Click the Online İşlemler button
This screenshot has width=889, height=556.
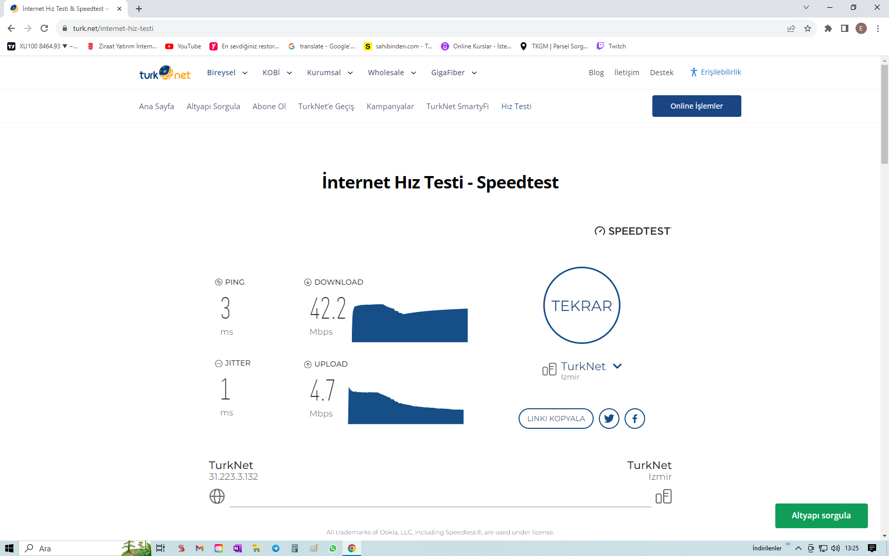(x=697, y=106)
